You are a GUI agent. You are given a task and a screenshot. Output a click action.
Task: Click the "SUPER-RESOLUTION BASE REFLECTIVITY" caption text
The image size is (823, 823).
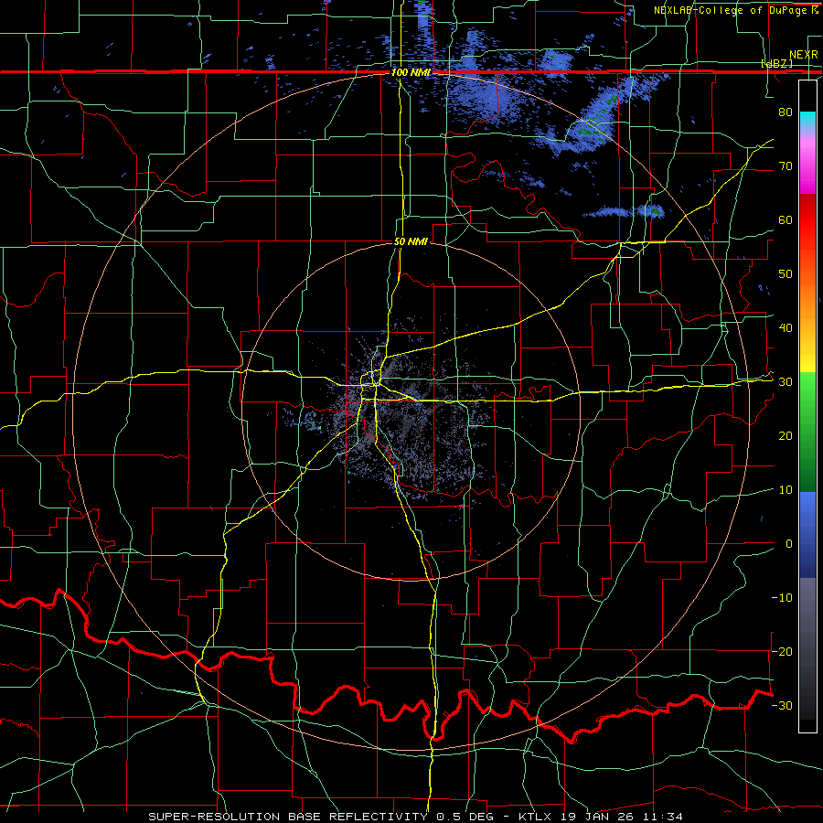coord(288,817)
